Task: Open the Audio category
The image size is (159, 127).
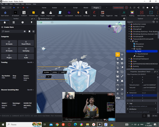Action: click(x=26, y=57)
